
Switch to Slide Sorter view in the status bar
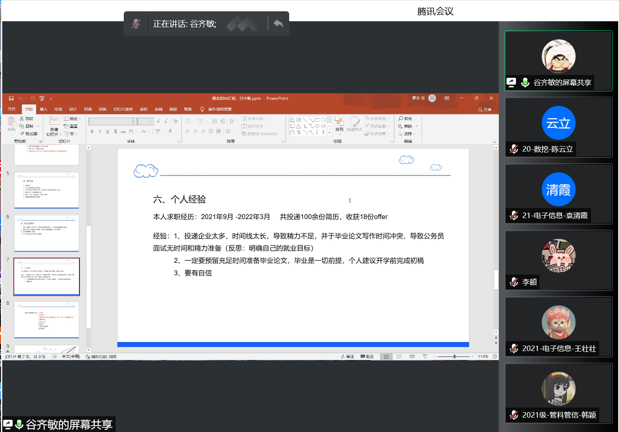tap(399, 356)
